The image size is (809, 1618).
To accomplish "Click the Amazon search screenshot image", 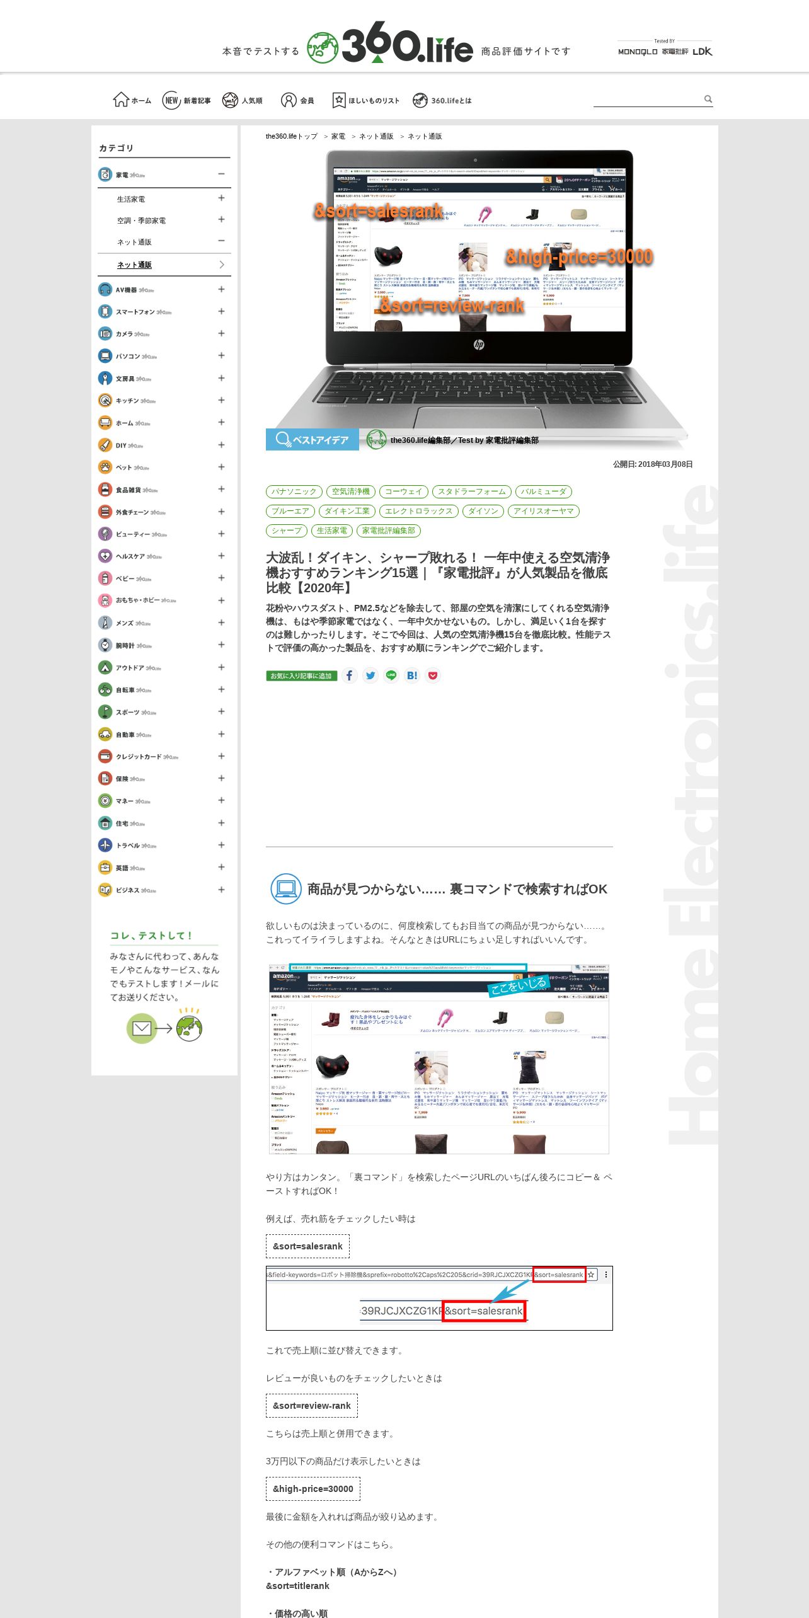I will tap(439, 1059).
